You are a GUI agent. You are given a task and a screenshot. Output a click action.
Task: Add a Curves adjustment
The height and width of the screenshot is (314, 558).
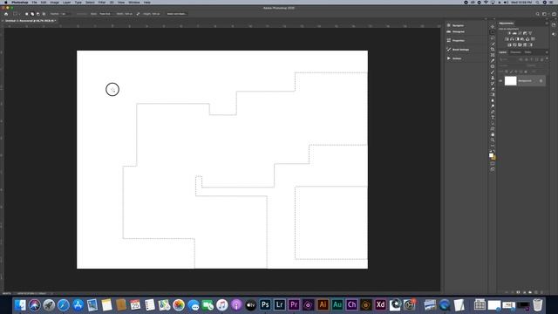[520, 33]
